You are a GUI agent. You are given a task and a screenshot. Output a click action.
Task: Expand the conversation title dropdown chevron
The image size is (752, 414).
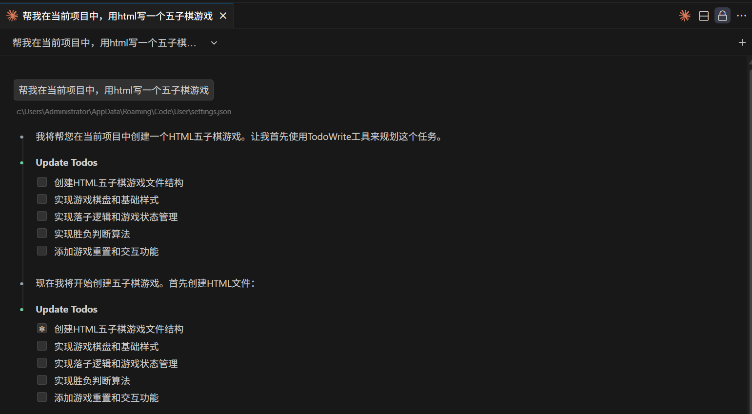[x=214, y=43]
